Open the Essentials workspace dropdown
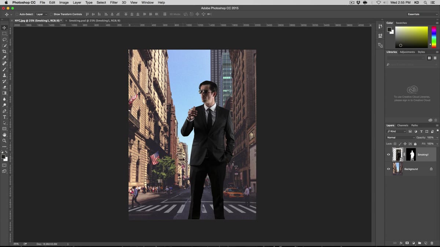440x247 pixels. tap(422, 14)
